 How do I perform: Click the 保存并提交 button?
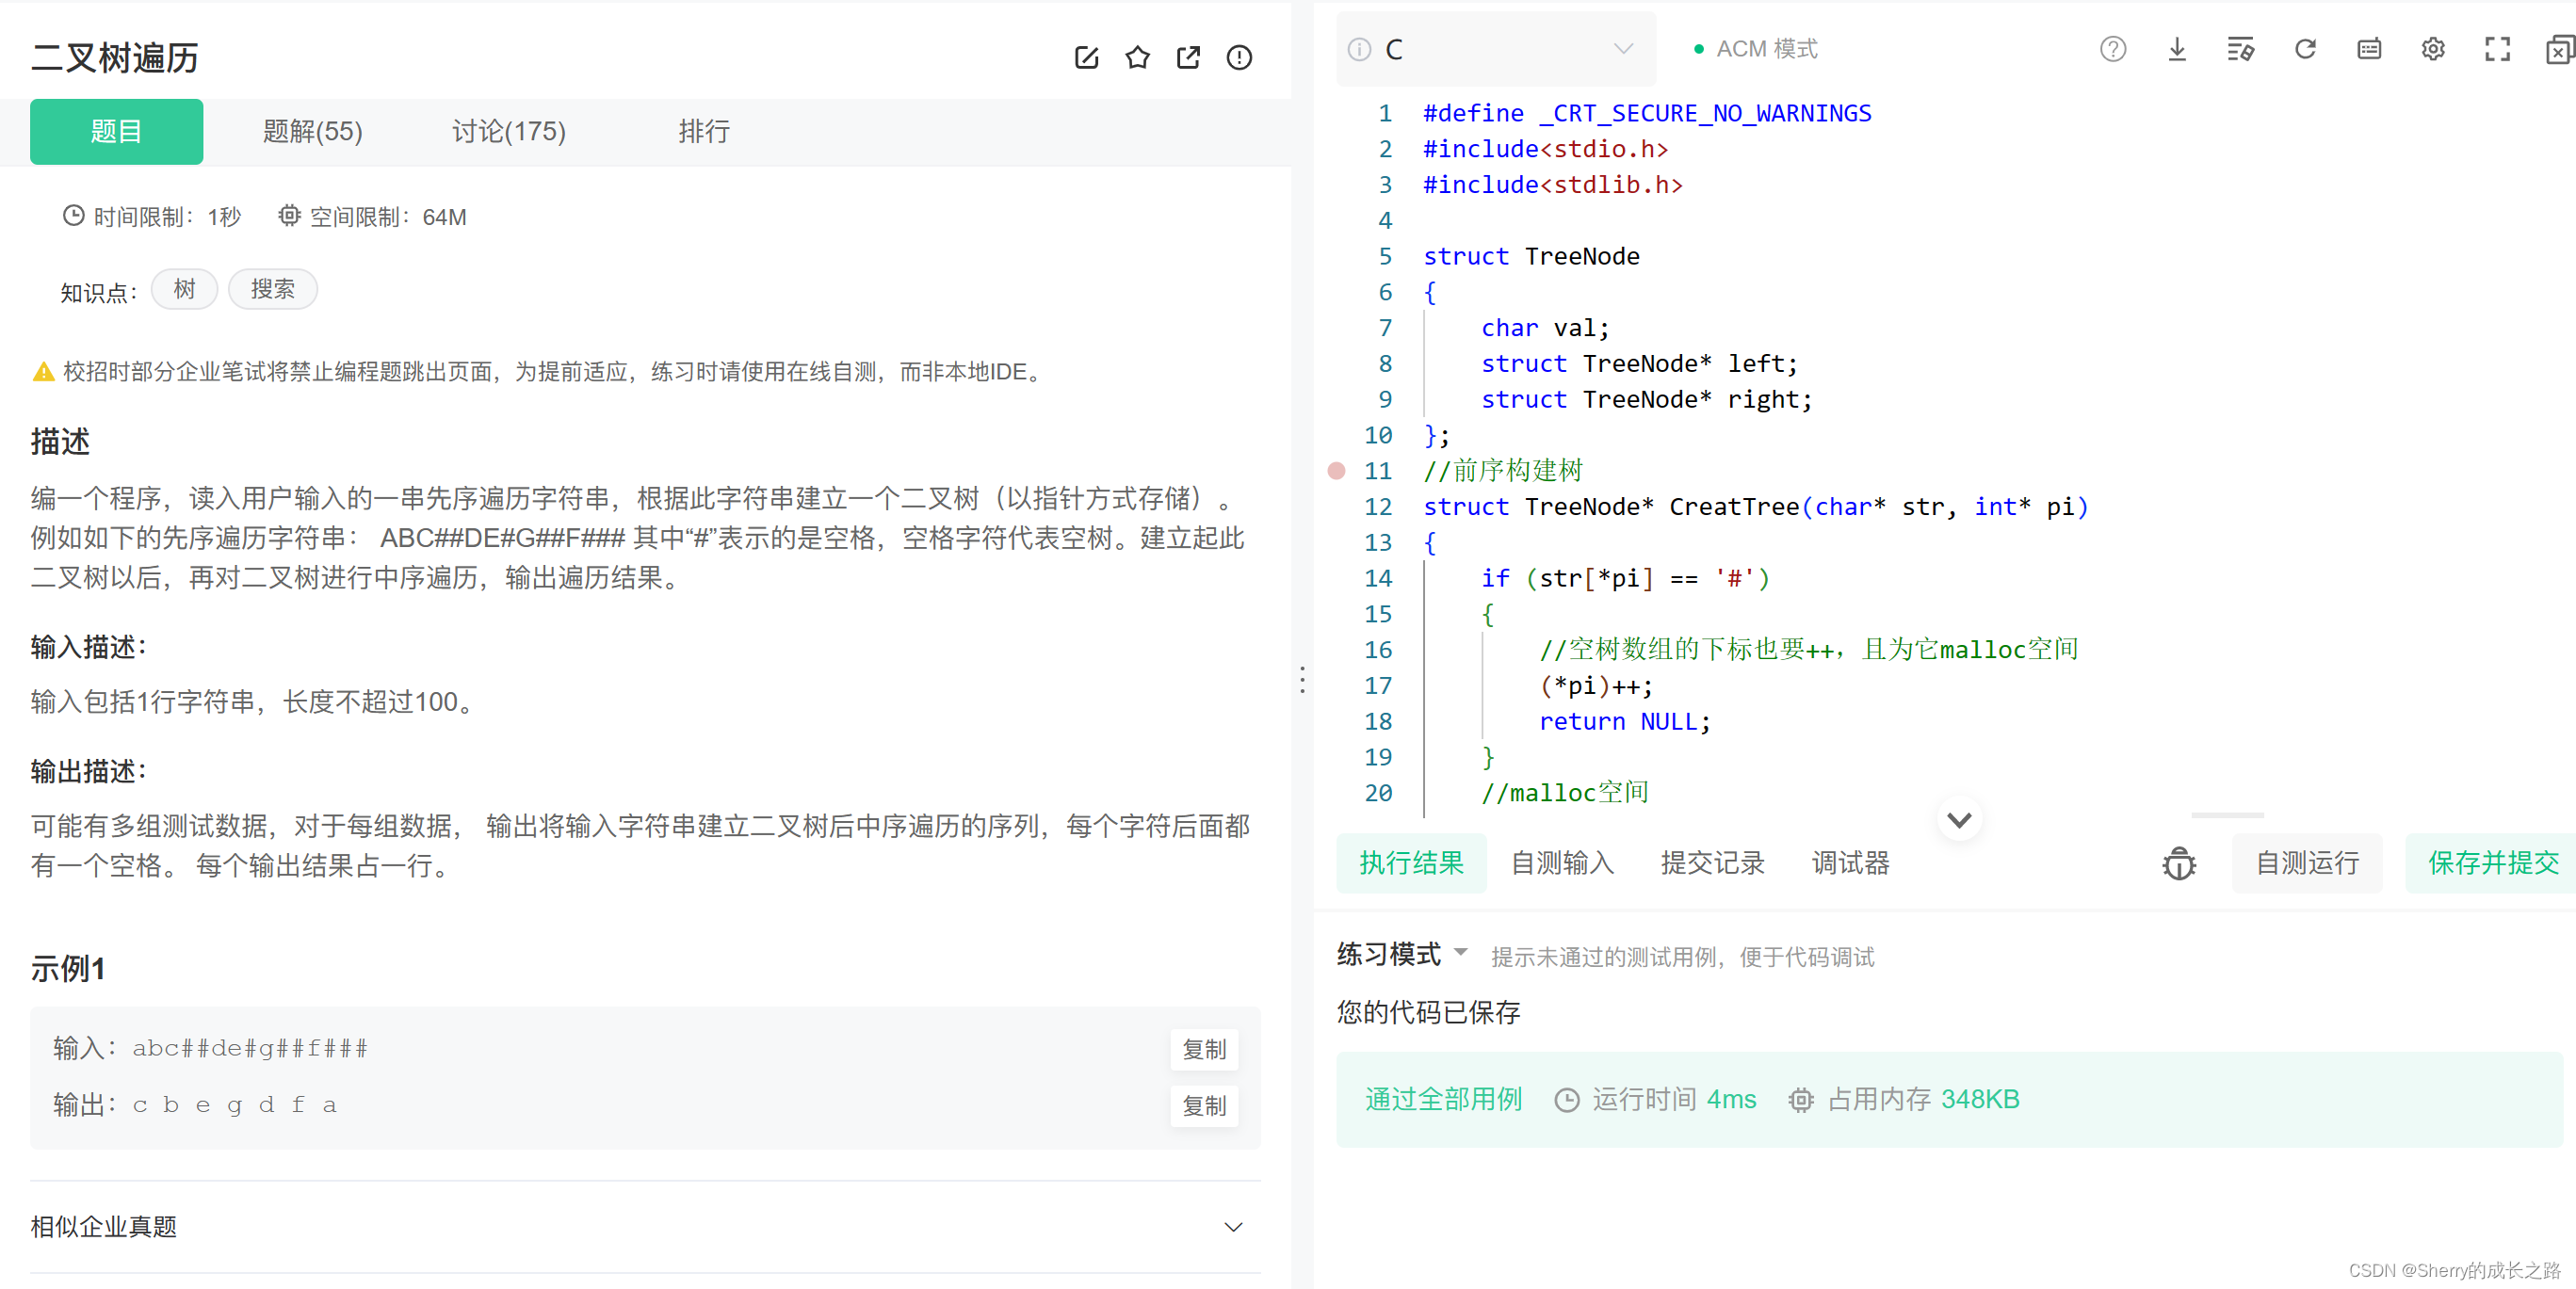(x=2492, y=863)
